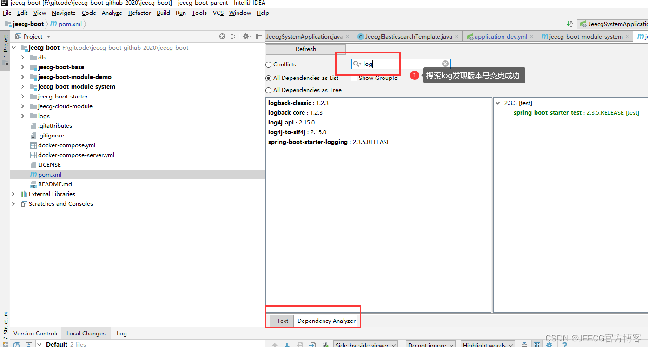This screenshot has height=347, width=648.
Task: Expand the jeecg-boot-module-system module
Action: point(23,87)
